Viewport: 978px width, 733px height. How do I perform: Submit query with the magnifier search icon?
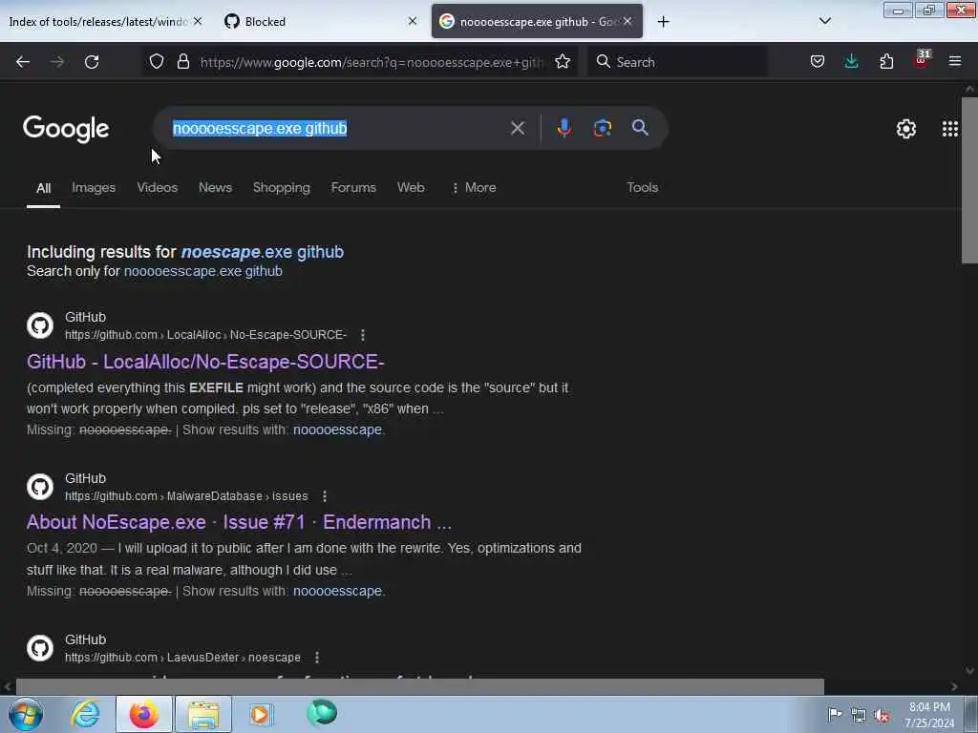point(640,128)
